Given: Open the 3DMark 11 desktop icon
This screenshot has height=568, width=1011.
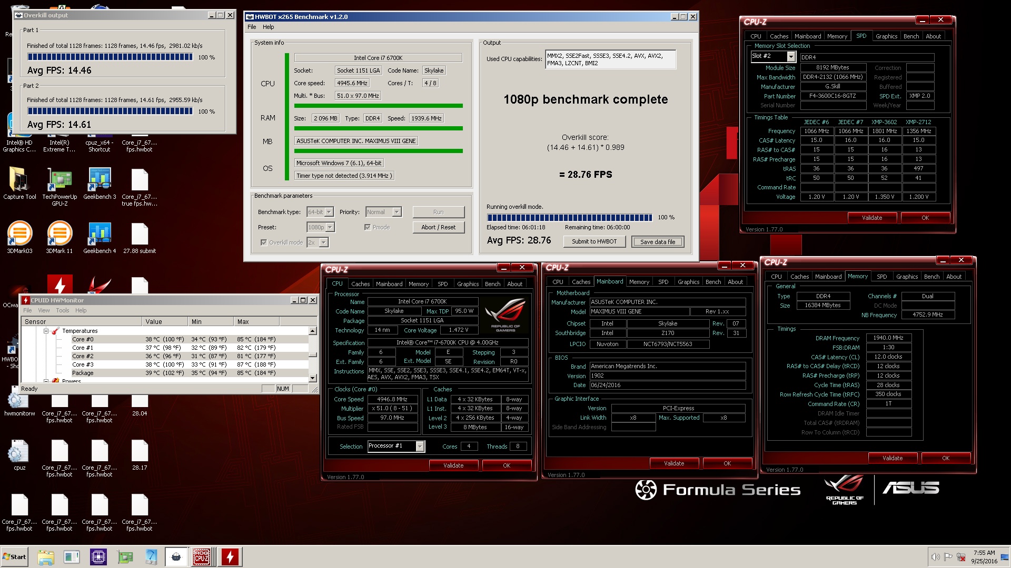Looking at the screenshot, I should (60, 238).
